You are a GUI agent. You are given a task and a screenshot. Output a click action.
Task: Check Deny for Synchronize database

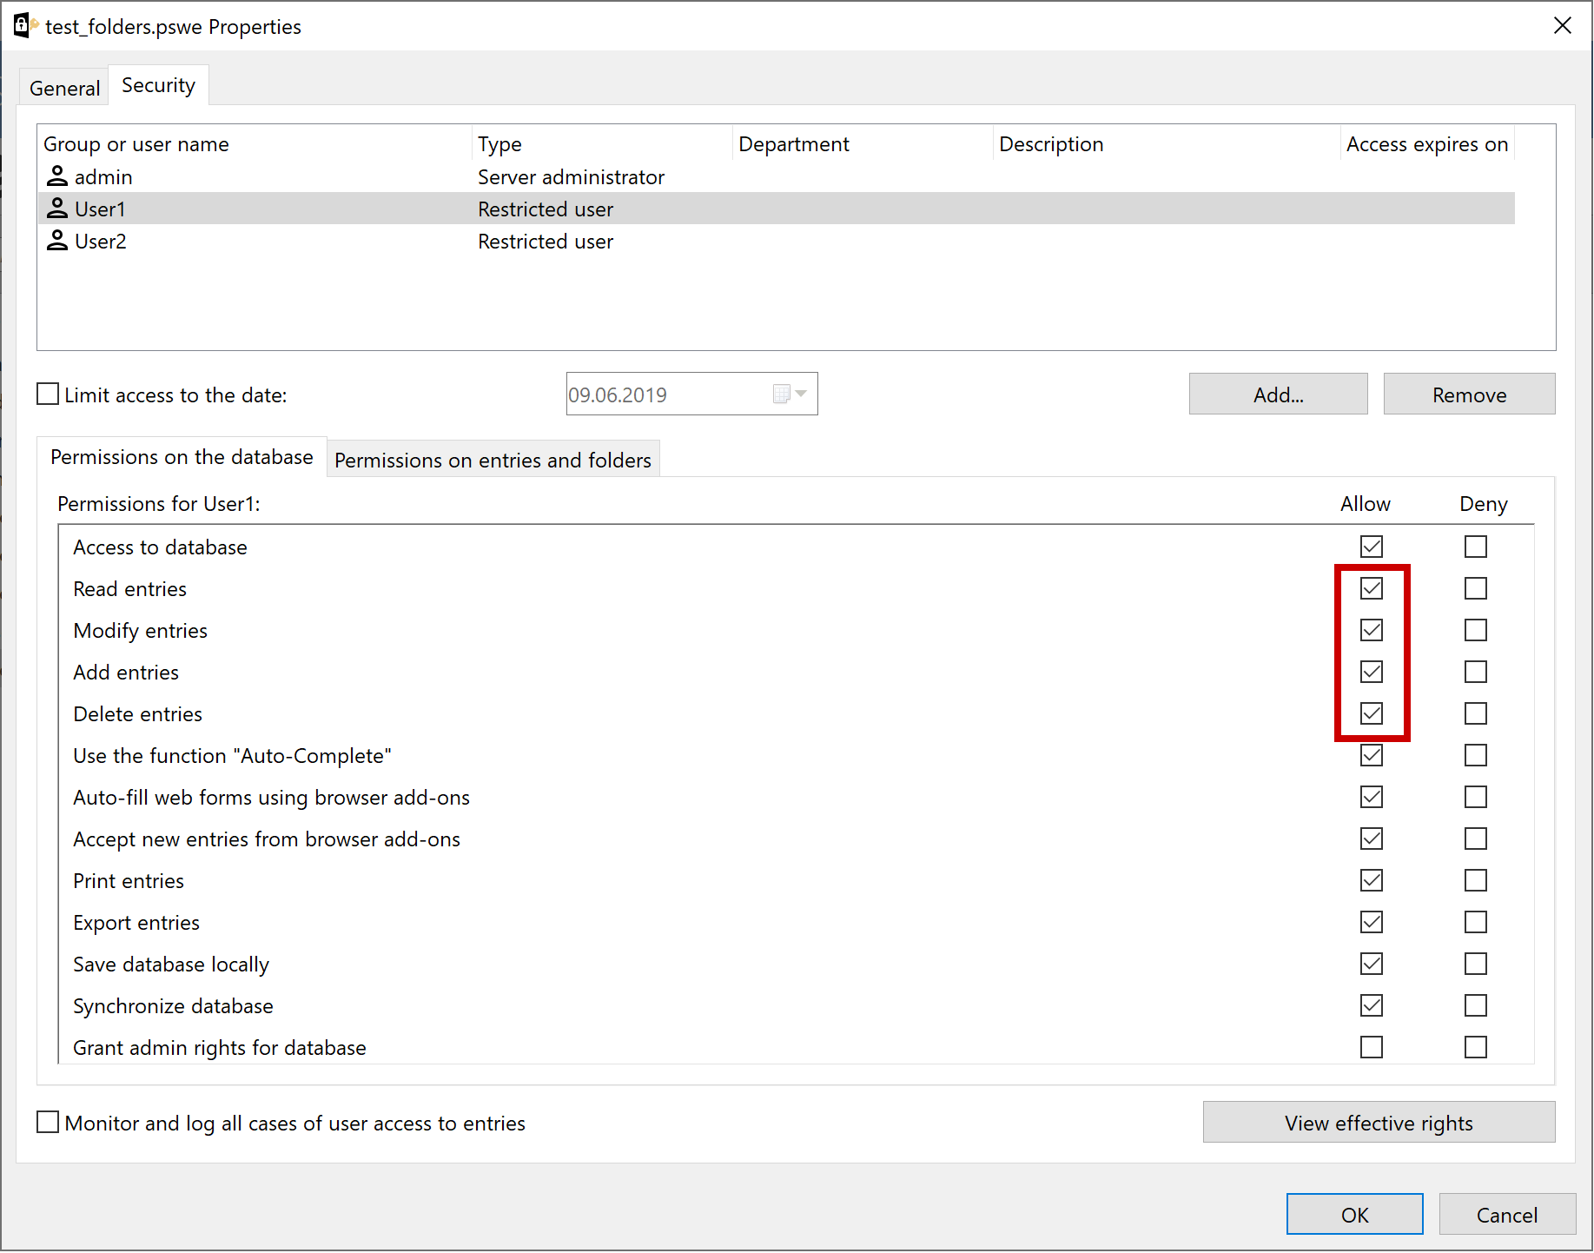(1476, 1005)
